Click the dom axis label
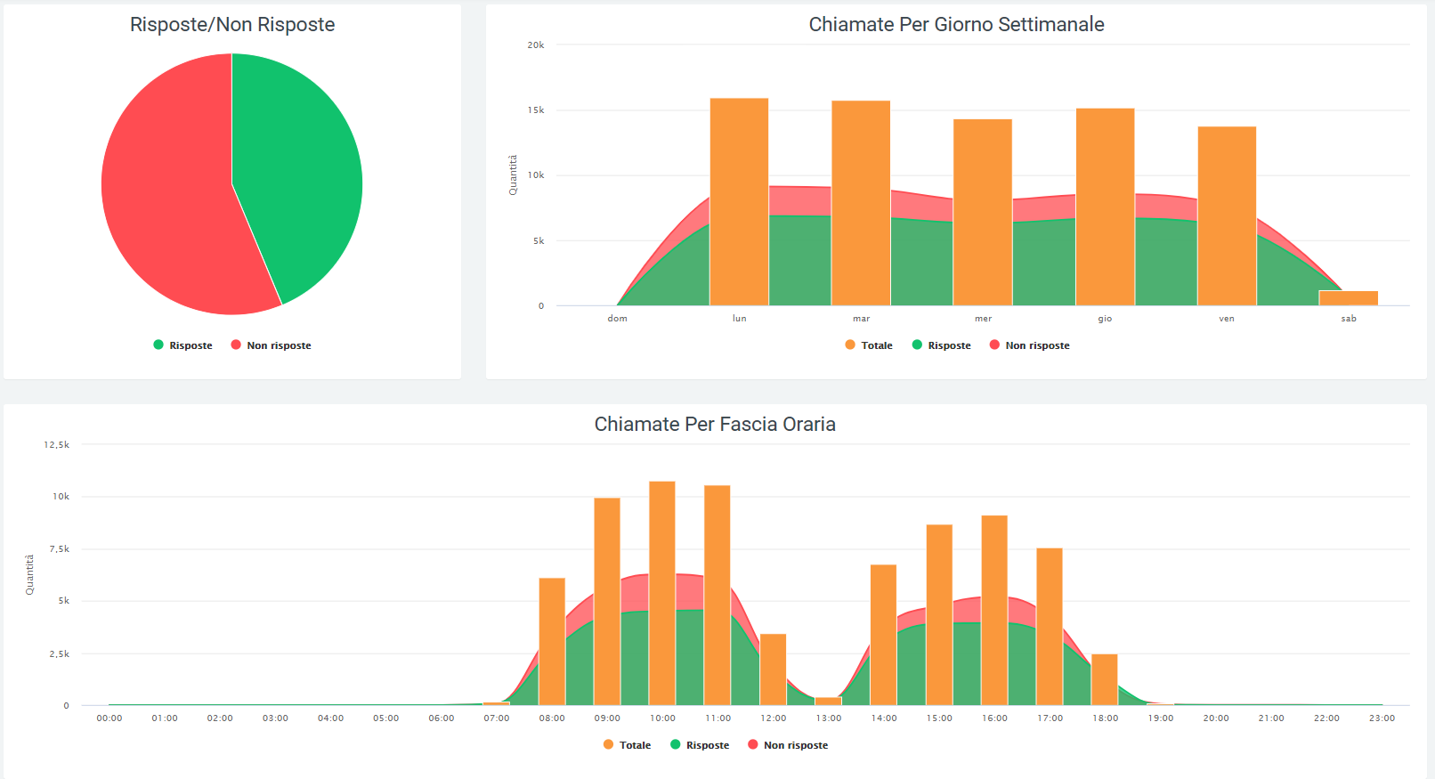The height and width of the screenshot is (779, 1435). [617, 319]
